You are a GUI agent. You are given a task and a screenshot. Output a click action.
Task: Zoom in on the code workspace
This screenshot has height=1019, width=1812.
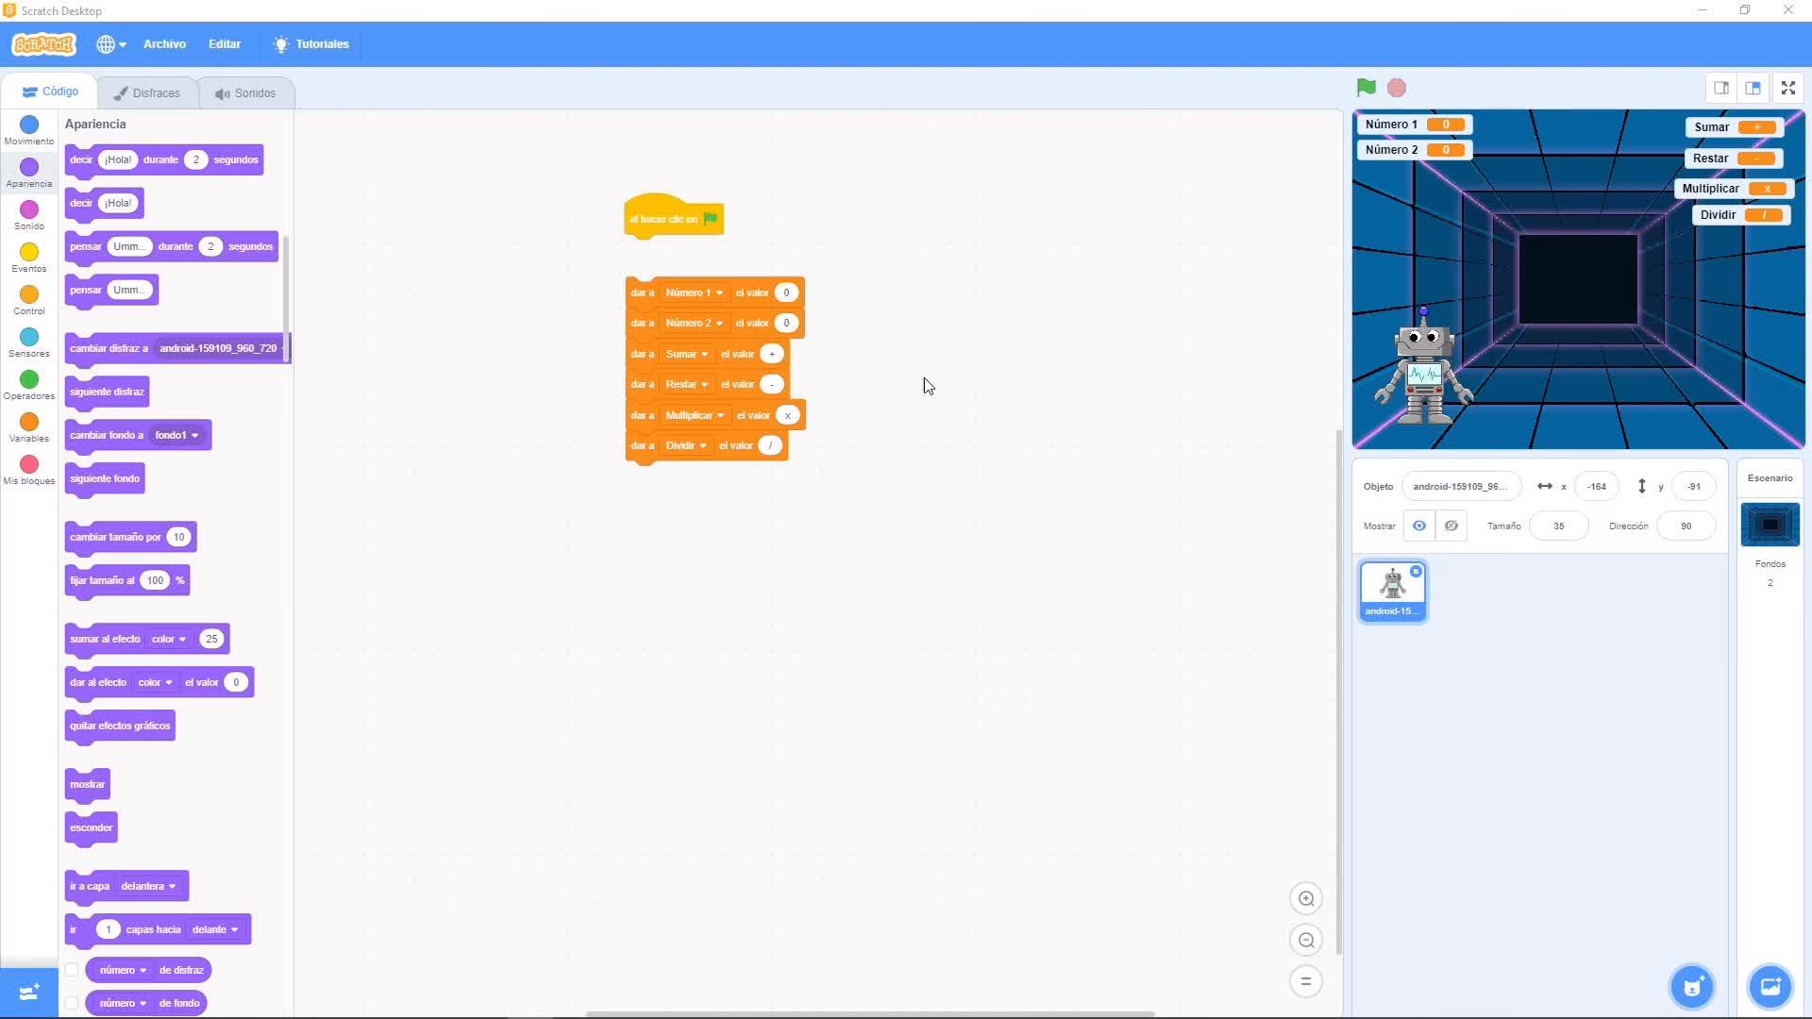click(x=1306, y=898)
